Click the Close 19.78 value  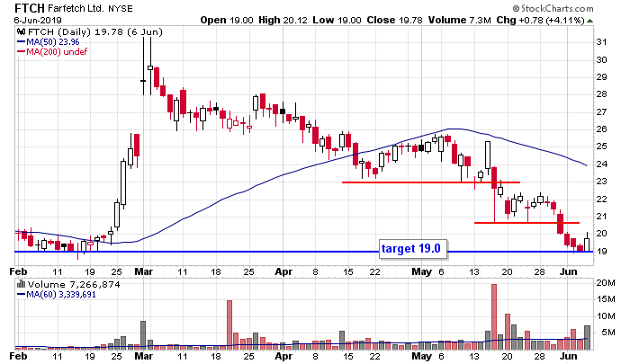pyautogui.click(x=394, y=20)
